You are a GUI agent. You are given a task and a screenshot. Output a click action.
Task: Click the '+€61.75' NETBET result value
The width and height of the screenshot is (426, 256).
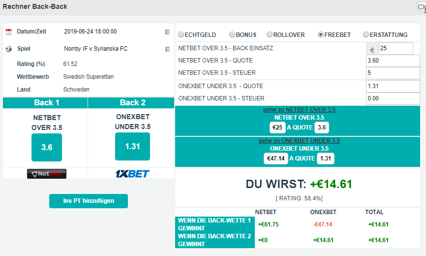click(x=269, y=224)
